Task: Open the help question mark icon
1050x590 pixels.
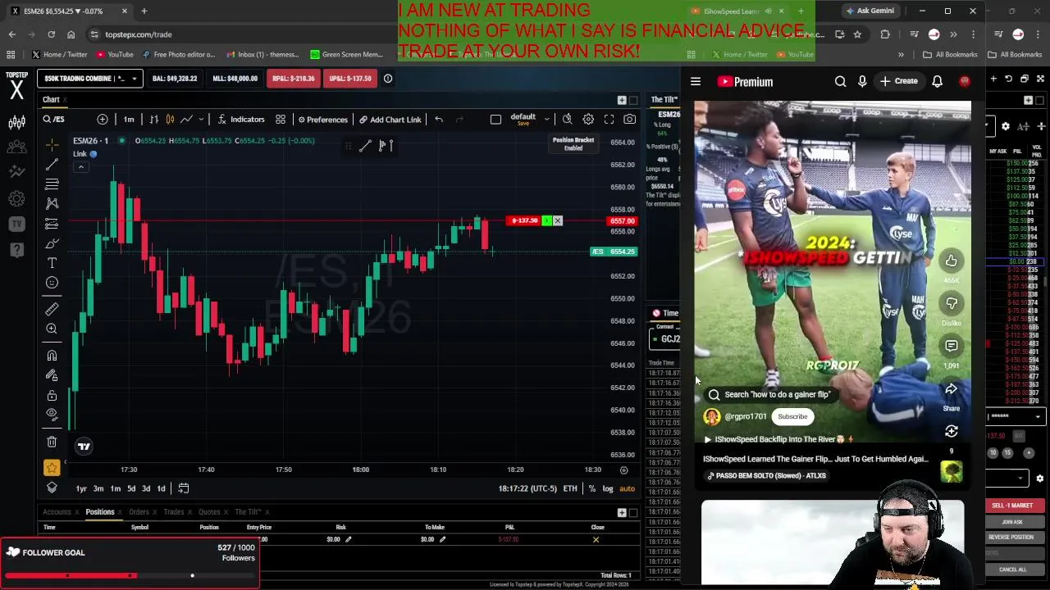Action: (16, 249)
